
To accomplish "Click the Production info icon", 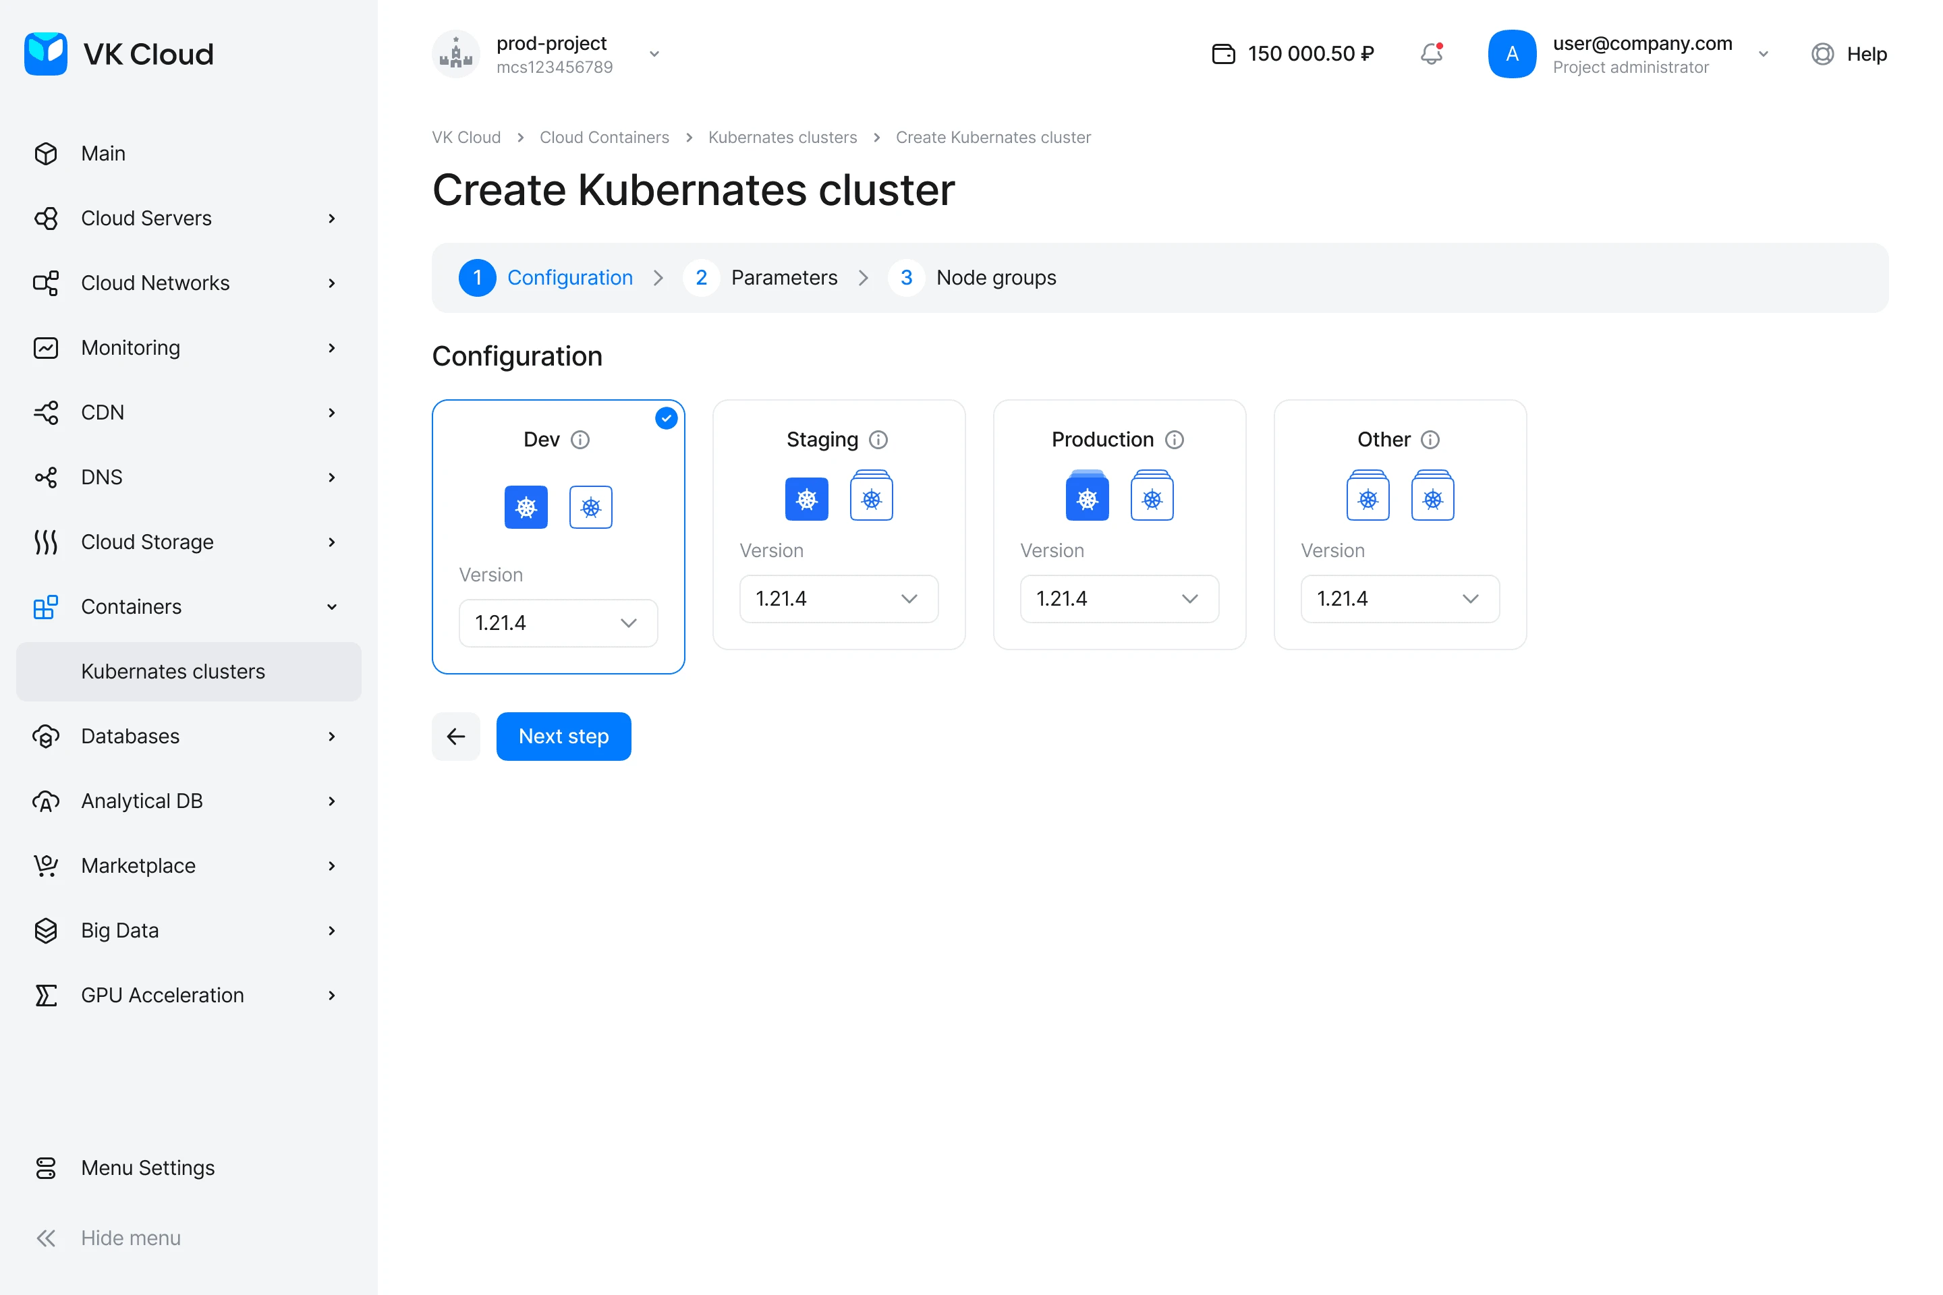I will (x=1175, y=439).
